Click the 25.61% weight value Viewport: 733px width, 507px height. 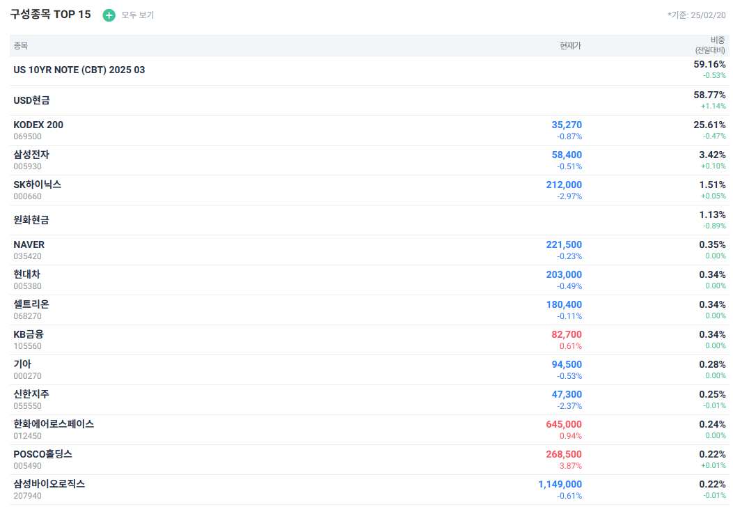709,125
